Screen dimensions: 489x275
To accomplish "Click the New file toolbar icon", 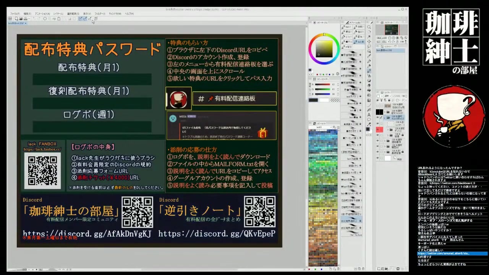I will click(x=16, y=19).
